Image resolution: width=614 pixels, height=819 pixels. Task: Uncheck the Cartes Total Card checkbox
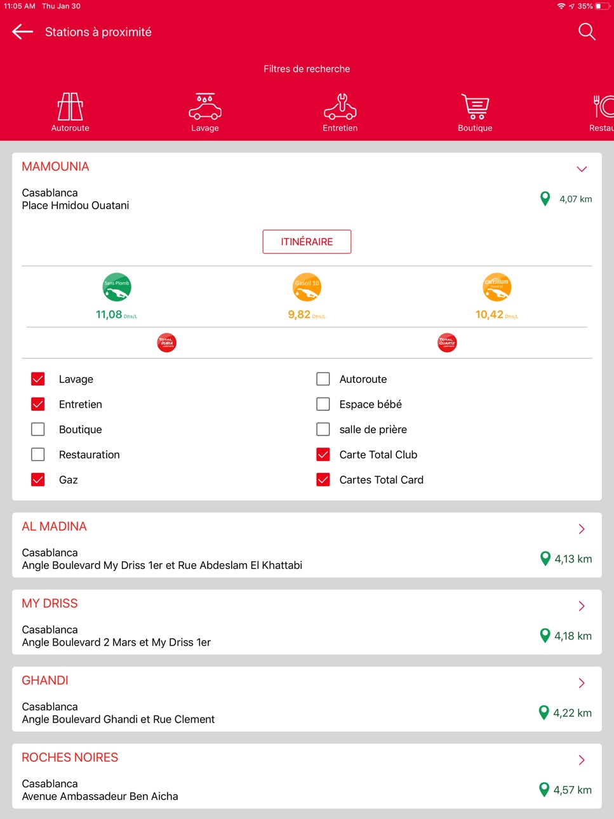pyautogui.click(x=323, y=480)
